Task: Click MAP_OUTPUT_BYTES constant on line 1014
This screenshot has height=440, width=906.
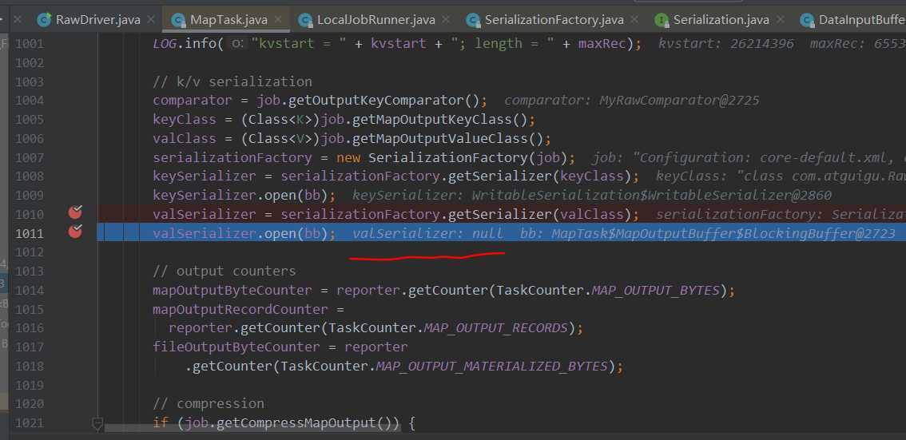Action: 655,291
